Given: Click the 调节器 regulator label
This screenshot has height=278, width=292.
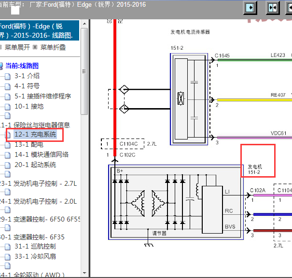Looking at the screenshot, I should 159,233.
